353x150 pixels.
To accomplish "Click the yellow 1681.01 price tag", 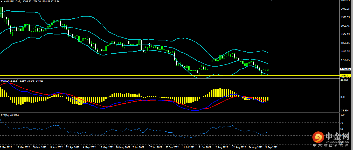I will (345, 76).
